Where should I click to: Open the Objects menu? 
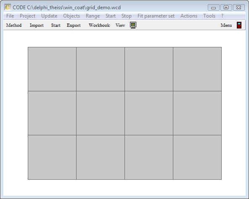(x=72, y=16)
